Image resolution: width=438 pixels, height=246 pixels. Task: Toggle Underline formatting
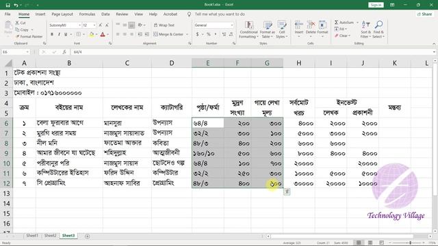tap(66, 34)
